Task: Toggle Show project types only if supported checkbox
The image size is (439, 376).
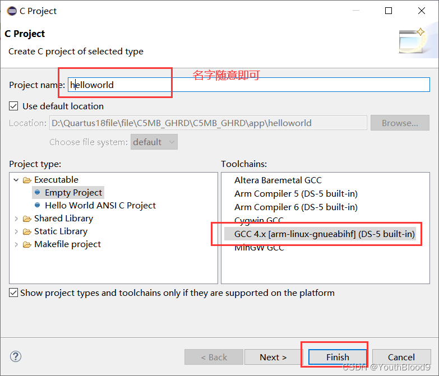Action: [x=14, y=293]
